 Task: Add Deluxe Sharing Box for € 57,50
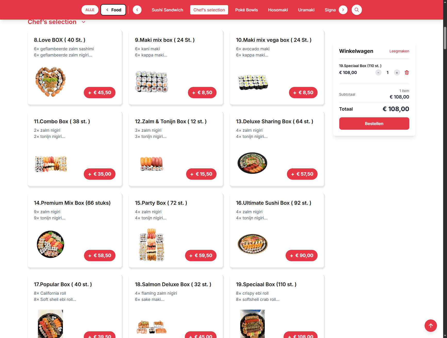pyautogui.click(x=302, y=174)
